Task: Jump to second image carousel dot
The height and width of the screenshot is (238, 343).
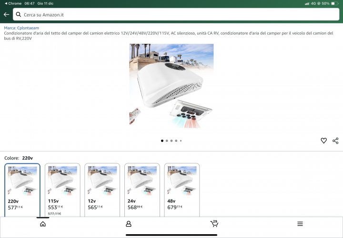Action: coord(167,141)
